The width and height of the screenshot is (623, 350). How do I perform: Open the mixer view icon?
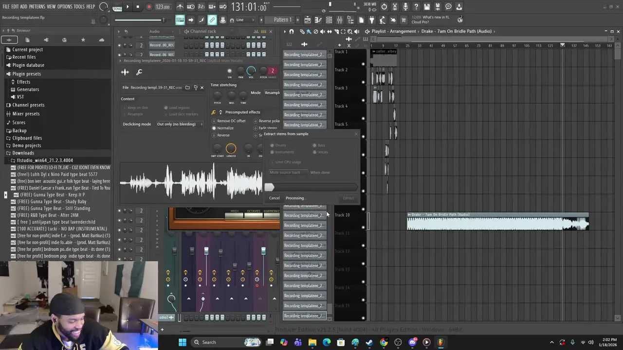tap(340, 20)
